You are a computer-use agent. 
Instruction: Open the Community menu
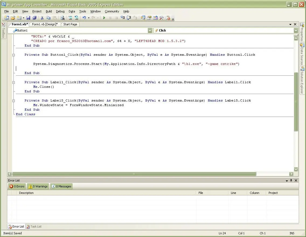112,11
